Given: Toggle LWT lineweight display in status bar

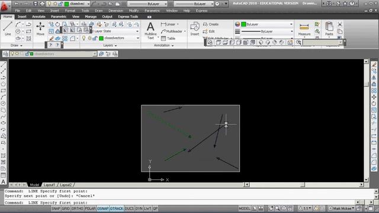Looking at the screenshot, I should pos(147,208).
